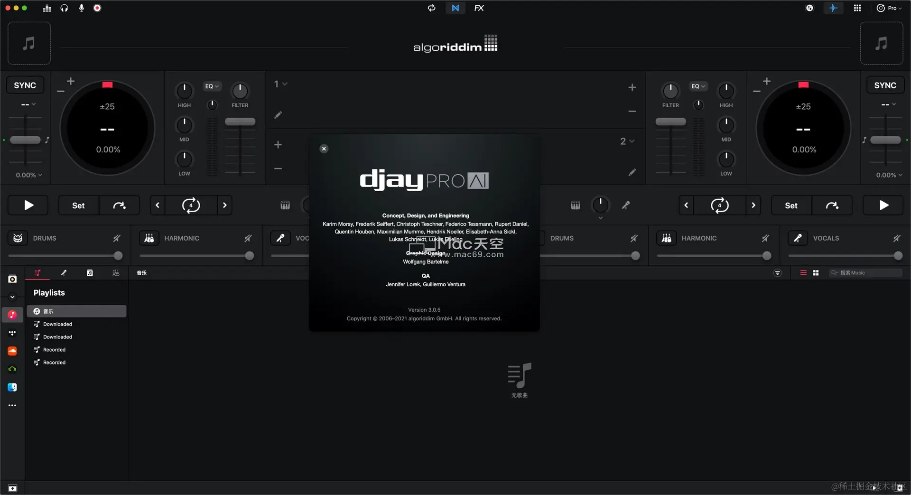
Task: Double the left deck loop length
Action: 225,205
